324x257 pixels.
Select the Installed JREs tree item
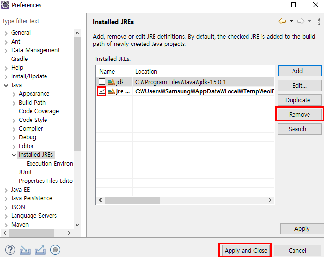[x=36, y=155]
